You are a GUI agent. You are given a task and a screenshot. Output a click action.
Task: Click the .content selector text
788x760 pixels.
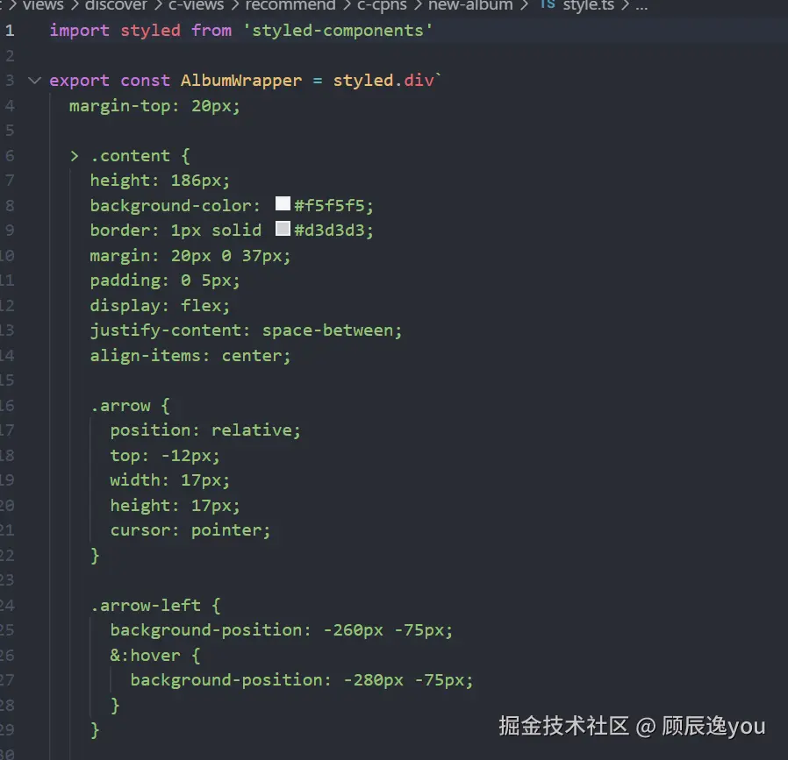click(x=130, y=156)
